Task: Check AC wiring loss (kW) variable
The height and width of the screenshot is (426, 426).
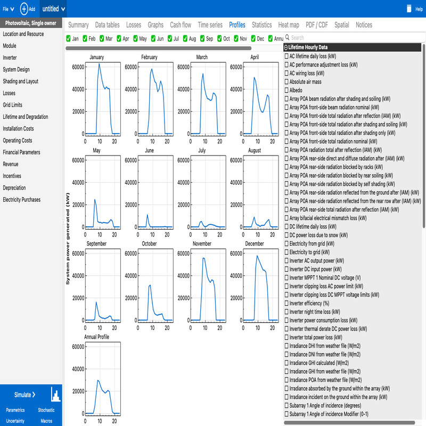Action: point(286,73)
